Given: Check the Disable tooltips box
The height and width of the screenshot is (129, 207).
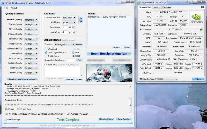Looking at the screenshot, I should click(5, 119).
